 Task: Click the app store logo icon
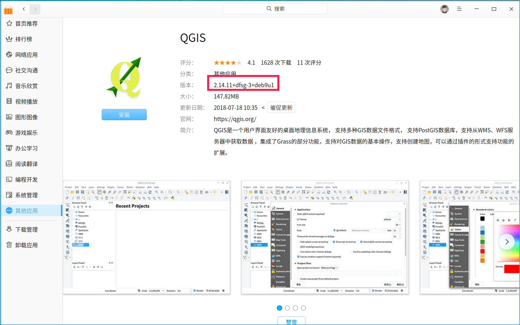(x=8, y=9)
